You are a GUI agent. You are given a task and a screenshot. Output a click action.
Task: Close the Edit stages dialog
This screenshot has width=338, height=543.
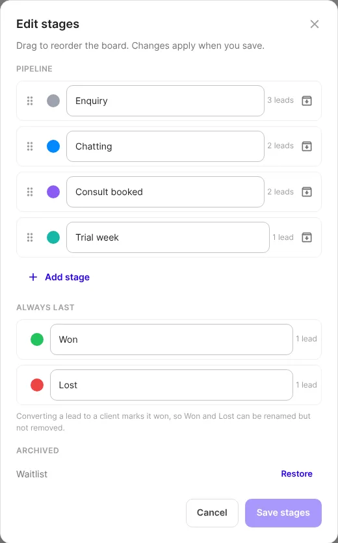pyautogui.click(x=315, y=24)
